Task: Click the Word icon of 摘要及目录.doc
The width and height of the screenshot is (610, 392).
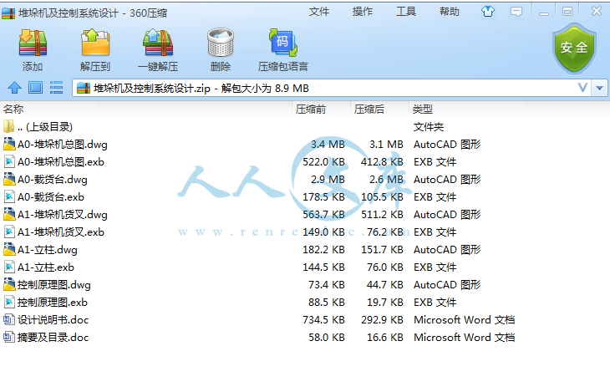Action: (9, 337)
